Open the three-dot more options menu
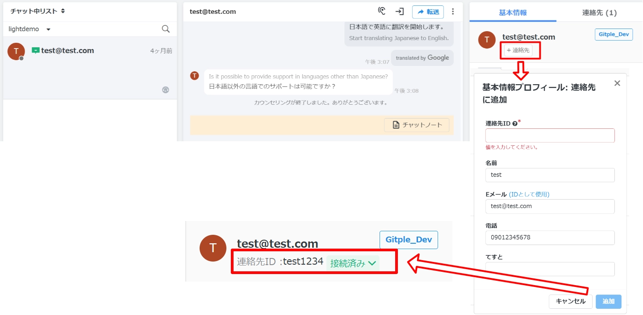 (x=453, y=12)
